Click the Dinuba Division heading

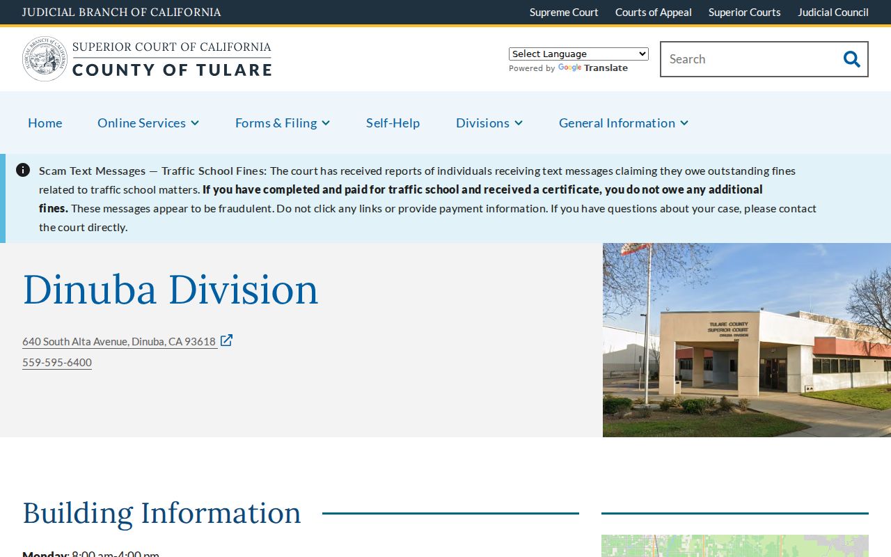click(171, 289)
